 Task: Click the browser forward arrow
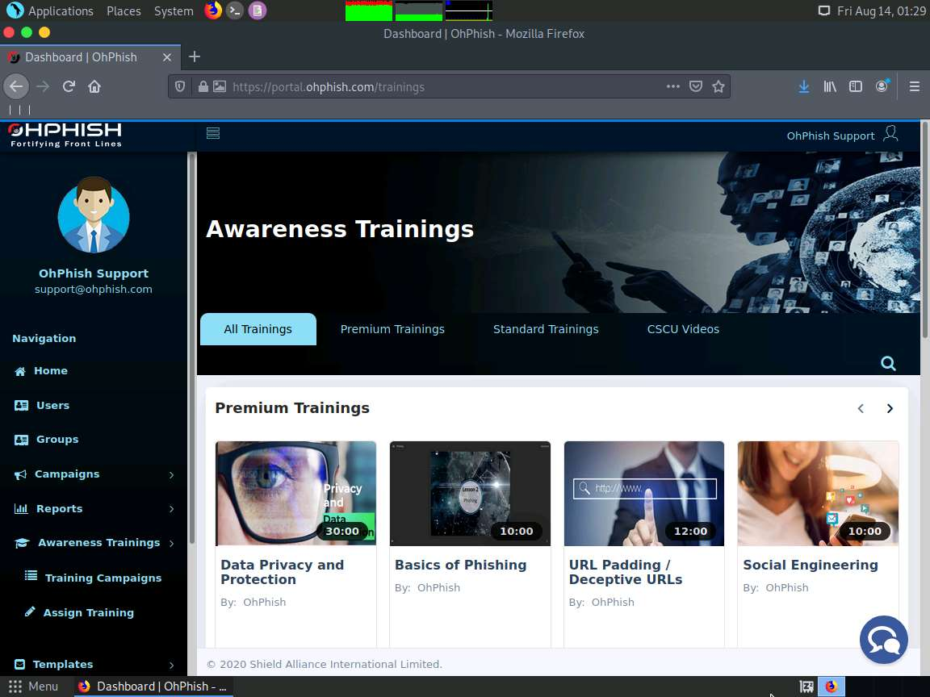[43, 86]
